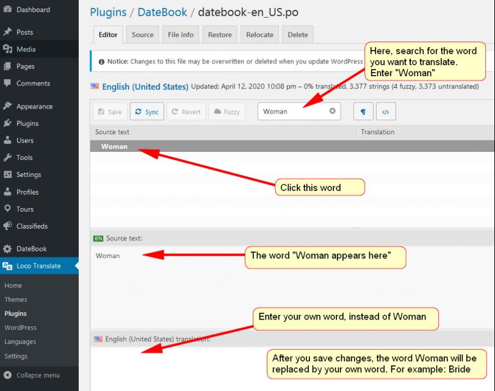Click the US flag beside English (United States)
The image size is (495, 391).
(x=95, y=86)
